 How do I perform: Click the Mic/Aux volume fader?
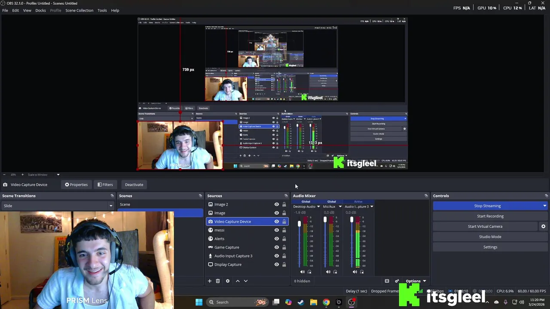[325, 220]
